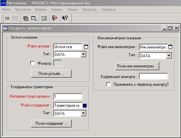This screenshot has width=181, height=138.
Task: Activate the context help pointer icon
Action: point(65,18)
